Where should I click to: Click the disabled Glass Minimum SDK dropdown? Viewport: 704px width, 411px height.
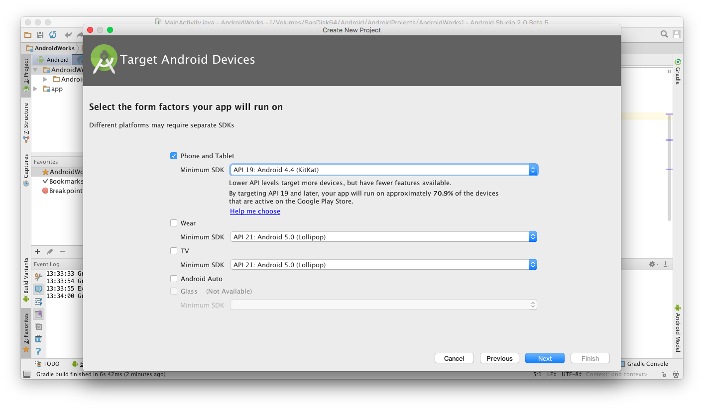[x=383, y=305]
